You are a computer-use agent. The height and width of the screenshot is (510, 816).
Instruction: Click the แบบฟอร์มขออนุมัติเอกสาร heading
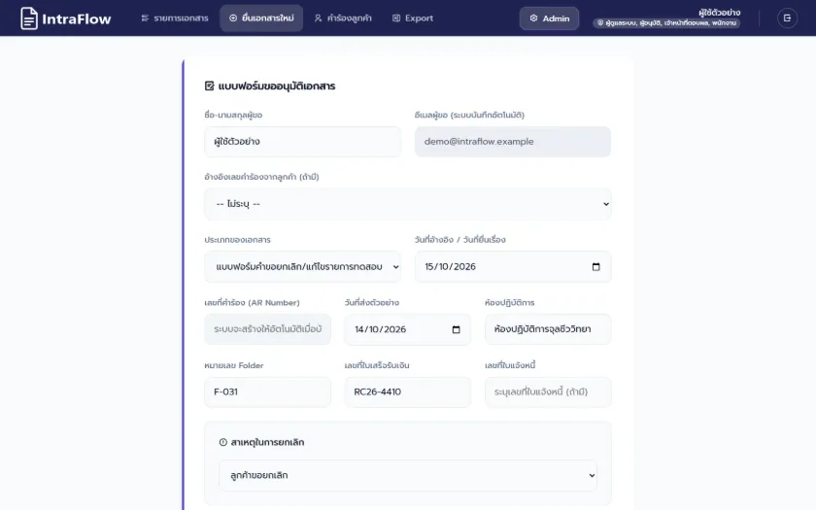tap(276, 85)
